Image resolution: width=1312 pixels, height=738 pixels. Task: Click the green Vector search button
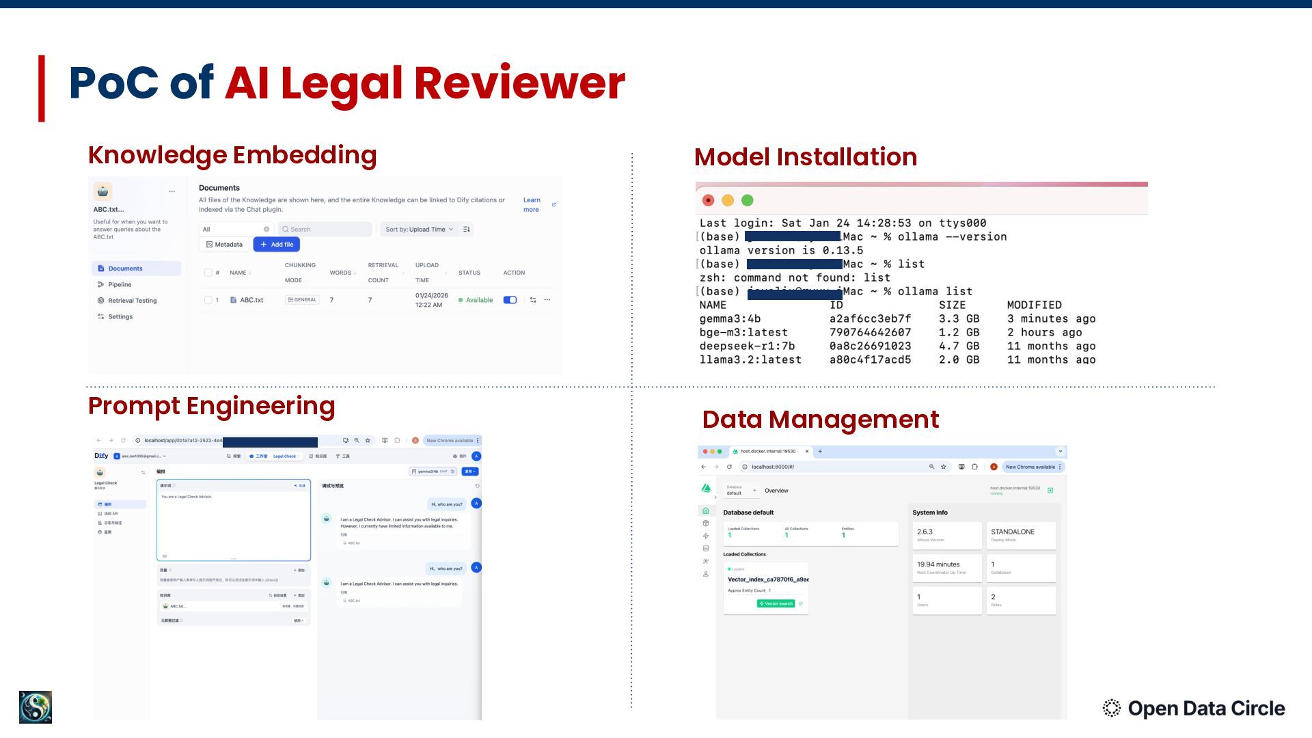pyautogui.click(x=776, y=603)
